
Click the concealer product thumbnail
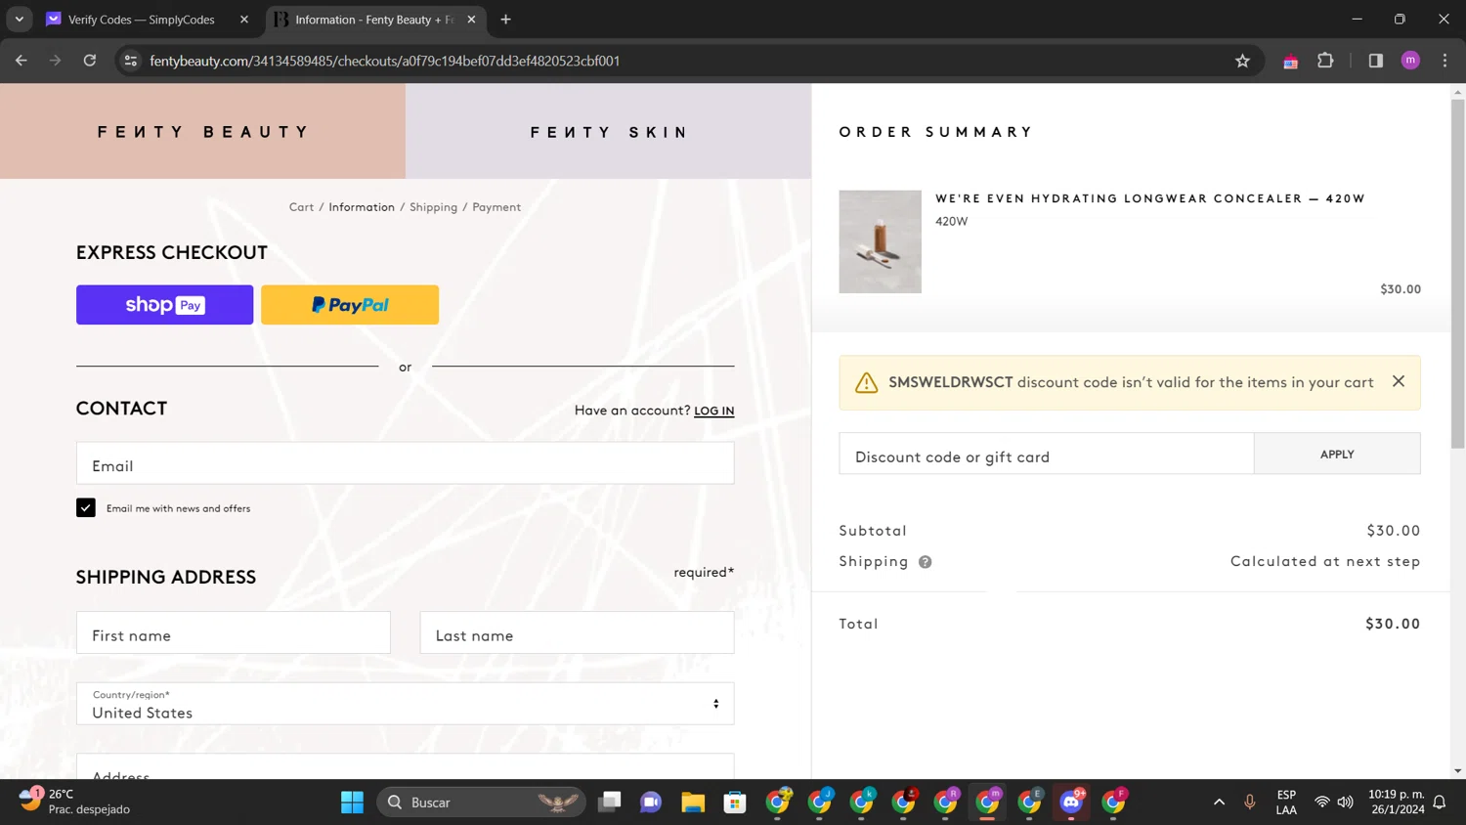point(880,241)
